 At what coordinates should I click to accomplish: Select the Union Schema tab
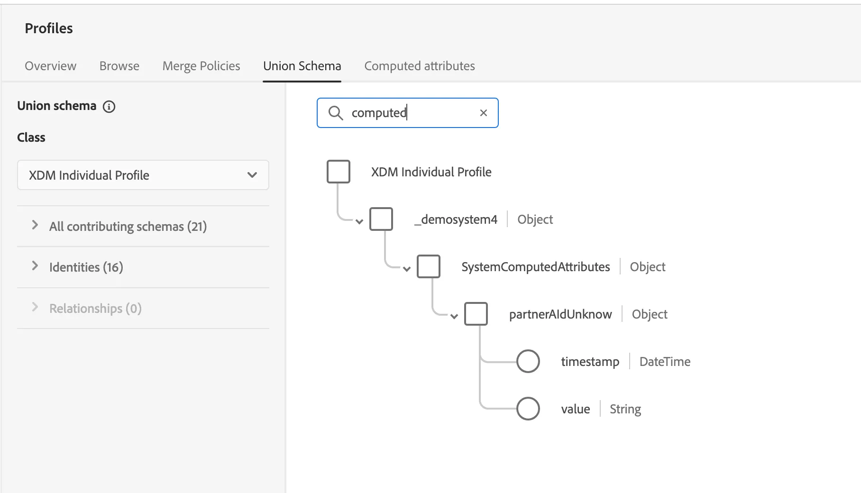(302, 66)
